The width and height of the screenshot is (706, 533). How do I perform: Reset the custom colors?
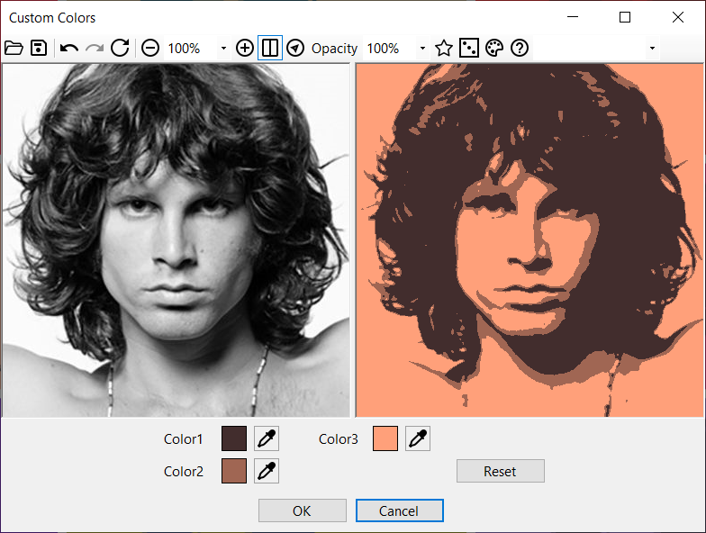click(501, 471)
